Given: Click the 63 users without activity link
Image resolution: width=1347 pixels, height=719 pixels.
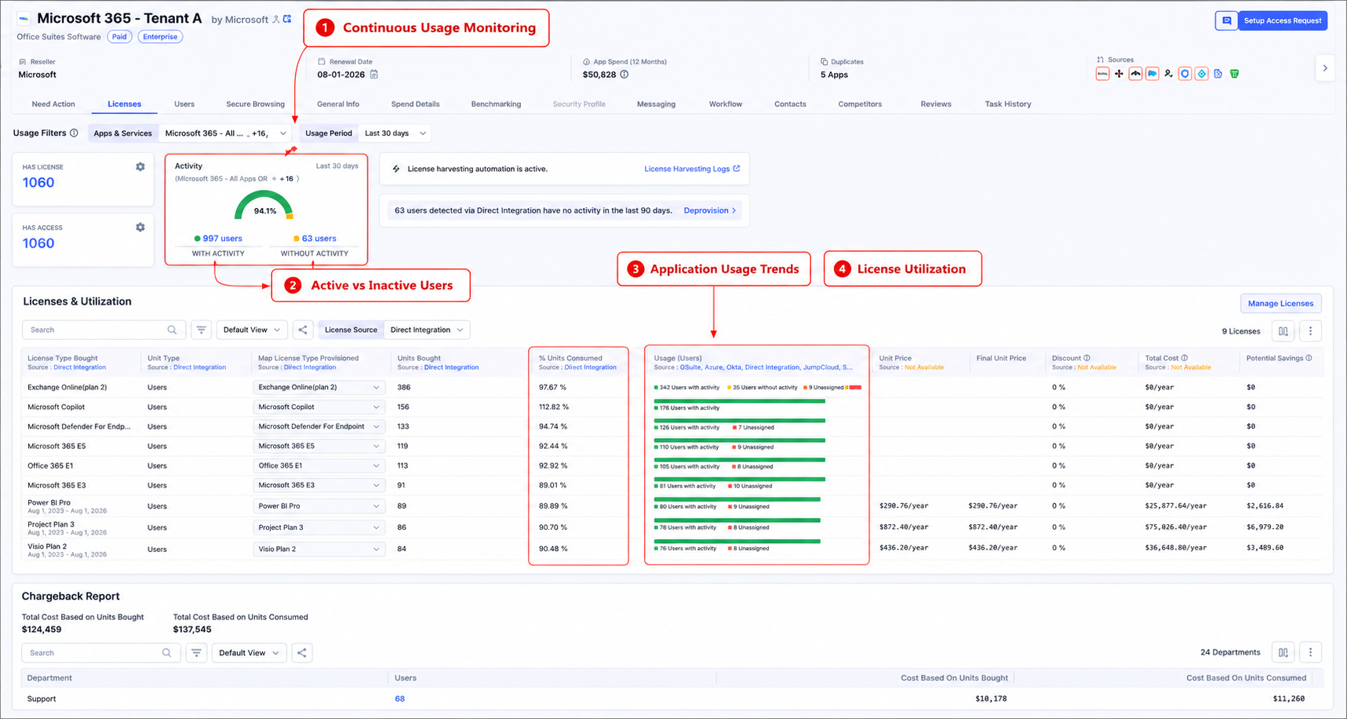Looking at the screenshot, I should tap(319, 239).
